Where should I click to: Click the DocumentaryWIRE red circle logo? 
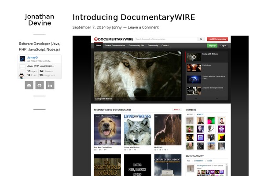[x=96, y=39]
